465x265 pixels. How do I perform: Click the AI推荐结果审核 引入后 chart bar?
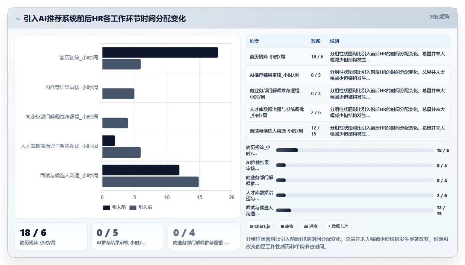tap(118, 94)
